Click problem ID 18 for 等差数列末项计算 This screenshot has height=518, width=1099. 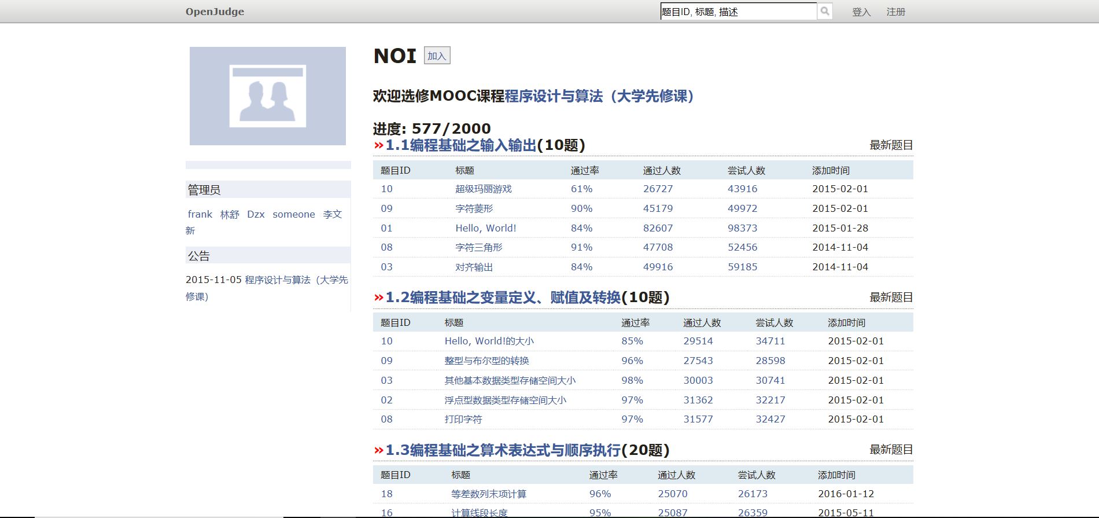click(386, 494)
